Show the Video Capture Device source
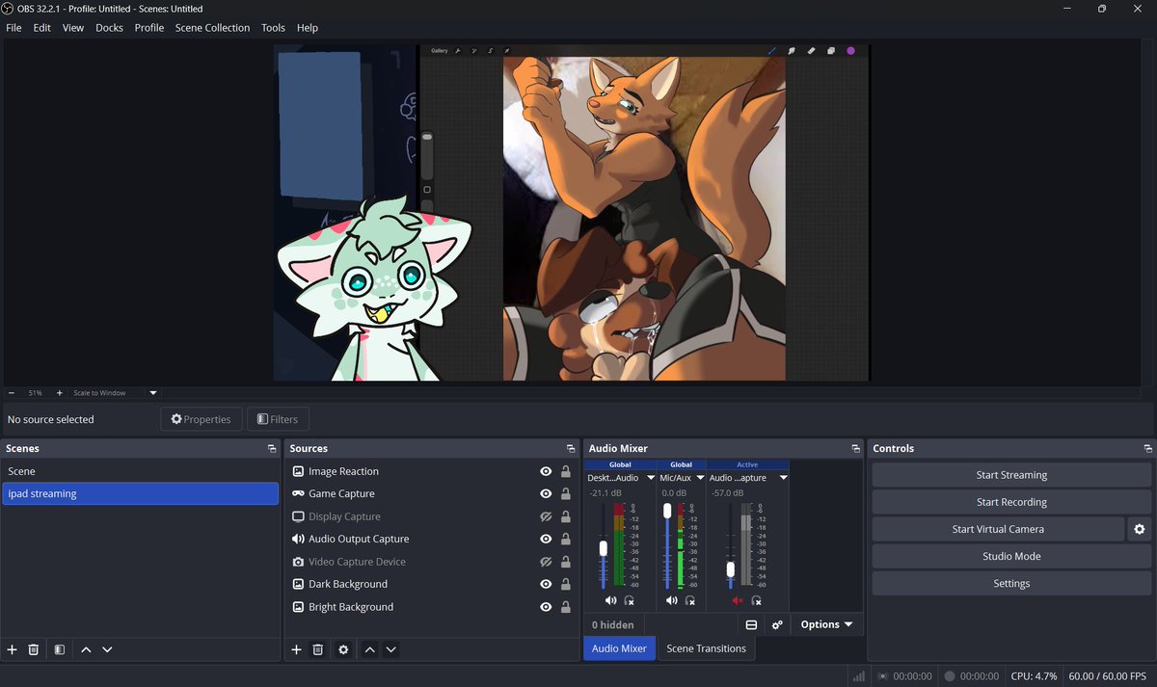The height and width of the screenshot is (687, 1157). (546, 562)
